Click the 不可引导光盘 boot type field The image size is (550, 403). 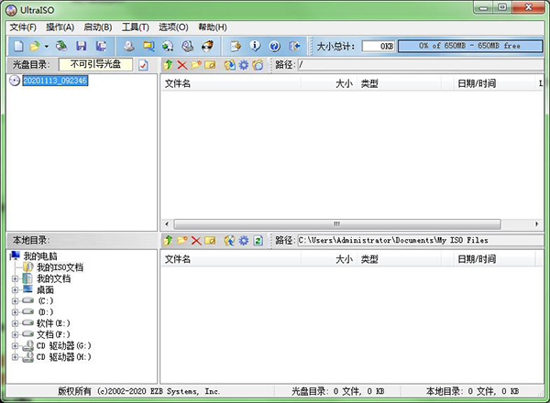coord(95,64)
